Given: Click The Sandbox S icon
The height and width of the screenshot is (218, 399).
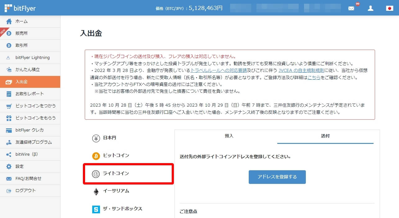Looking at the screenshot, I should (96, 209).
